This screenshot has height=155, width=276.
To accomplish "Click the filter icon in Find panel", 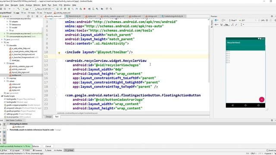I will (x=4, y=124).
